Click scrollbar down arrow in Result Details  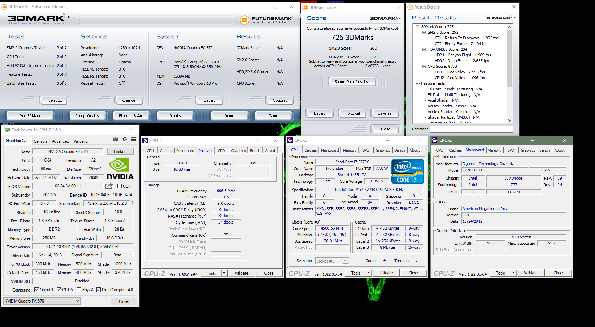click(x=509, y=120)
